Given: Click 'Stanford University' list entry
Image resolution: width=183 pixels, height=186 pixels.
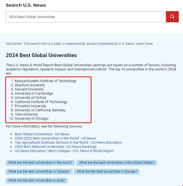Looking at the screenshot, I should click(x=30, y=85).
